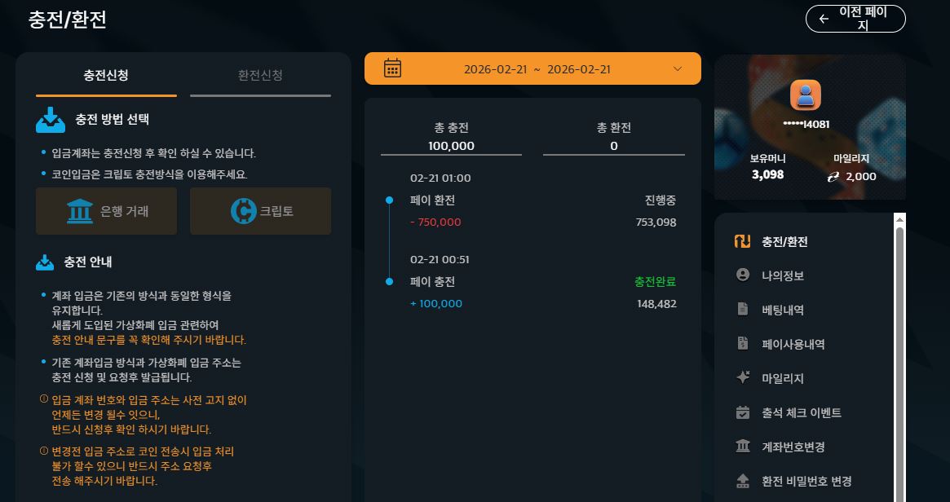950x502 pixels.
Task: Switch to the 환전신청 tab
Action: tap(260, 75)
